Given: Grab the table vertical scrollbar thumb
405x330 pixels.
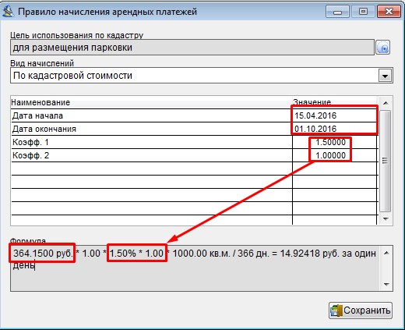Looking at the screenshot, I should click(386, 161).
